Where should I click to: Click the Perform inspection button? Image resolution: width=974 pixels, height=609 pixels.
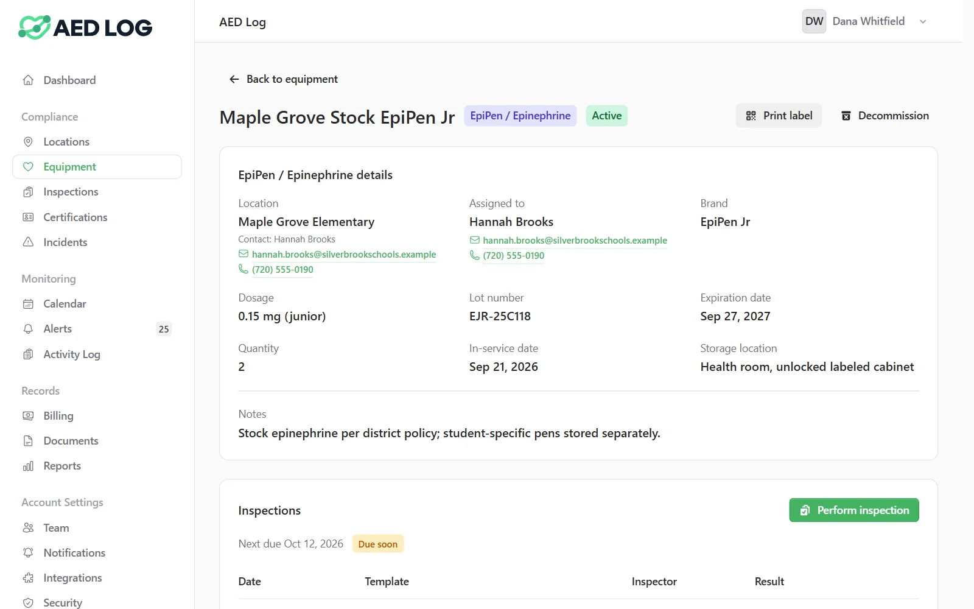click(854, 510)
